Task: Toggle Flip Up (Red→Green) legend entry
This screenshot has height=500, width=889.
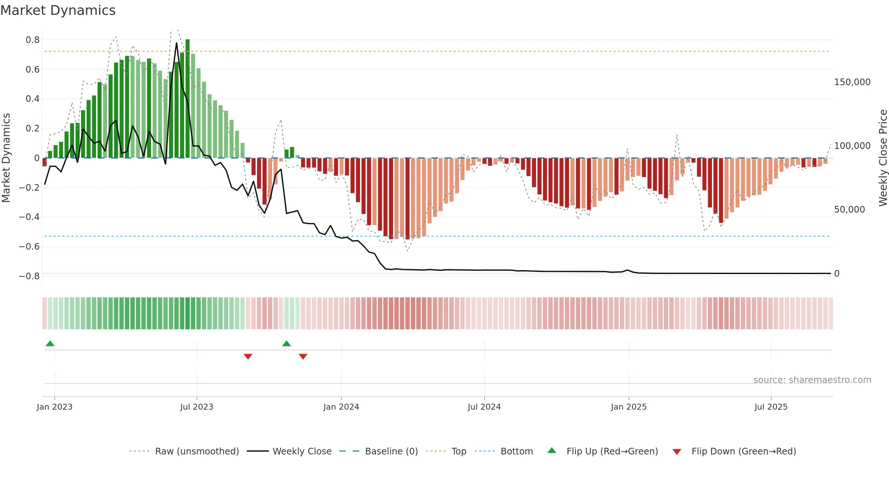Action: click(x=603, y=451)
